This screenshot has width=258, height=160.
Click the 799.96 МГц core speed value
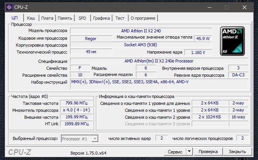click(x=77, y=103)
